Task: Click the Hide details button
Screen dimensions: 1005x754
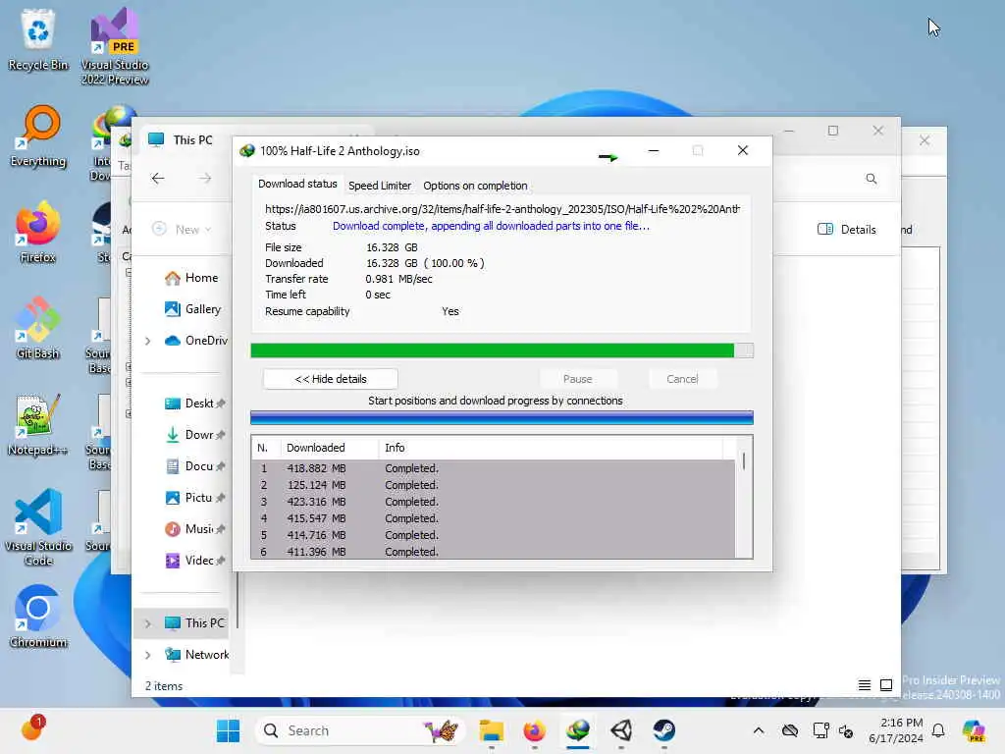Action: (x=330, y=379)
